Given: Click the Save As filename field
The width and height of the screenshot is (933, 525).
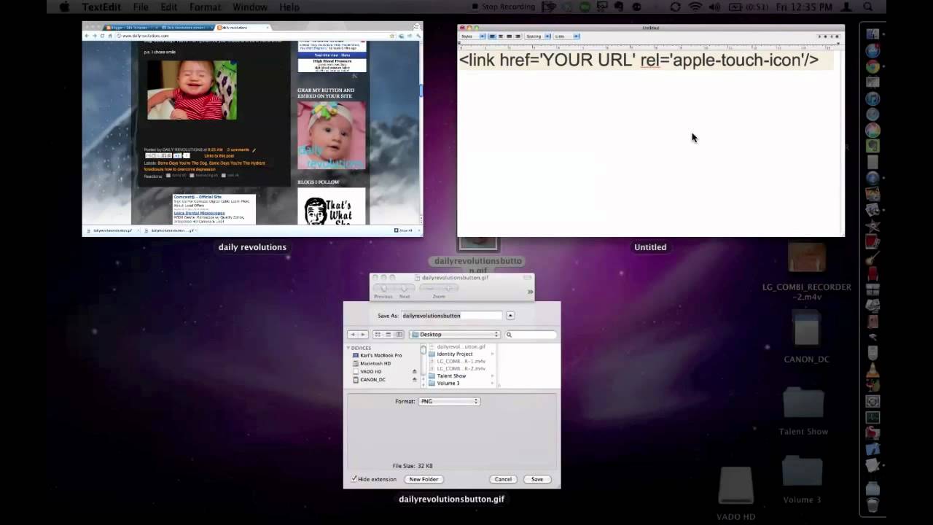Looking at the screenshot, I should (452, 316).
